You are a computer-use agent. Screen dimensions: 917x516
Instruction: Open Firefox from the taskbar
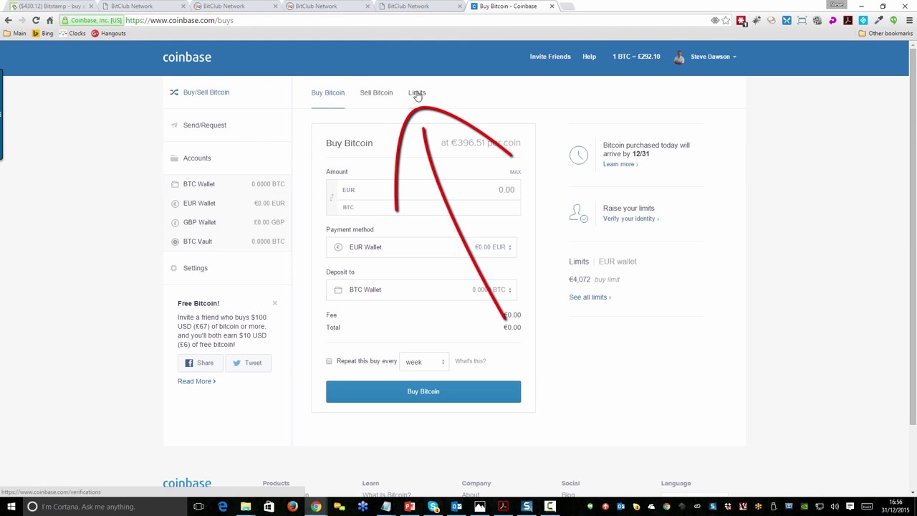coord(292,507)
